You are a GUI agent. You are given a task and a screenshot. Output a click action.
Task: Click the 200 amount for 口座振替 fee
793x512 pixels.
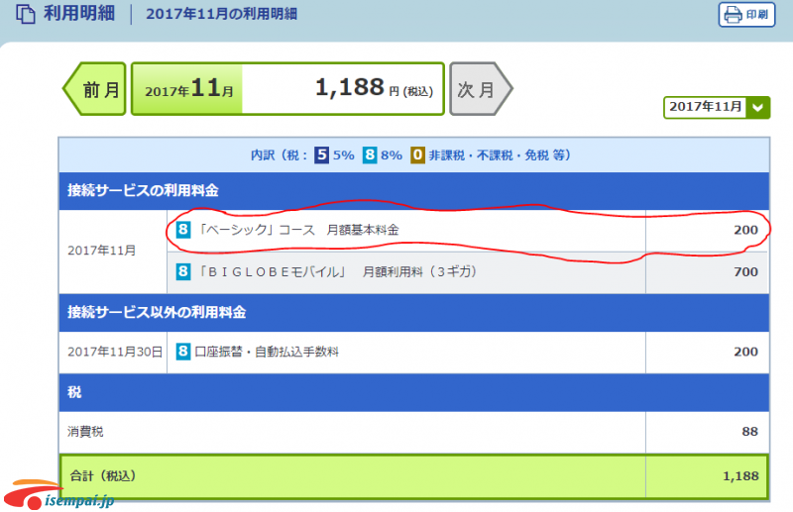(746, 352)
